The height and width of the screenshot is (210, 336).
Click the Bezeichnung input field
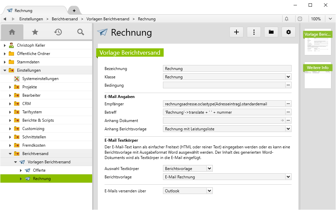227,69
